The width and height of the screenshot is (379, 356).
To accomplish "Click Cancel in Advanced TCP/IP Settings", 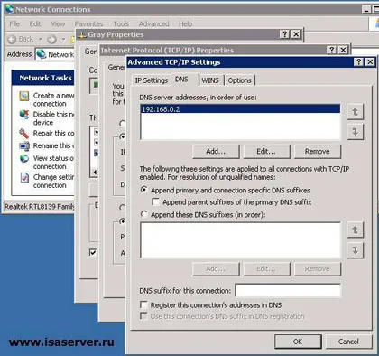I will [349, 342].
